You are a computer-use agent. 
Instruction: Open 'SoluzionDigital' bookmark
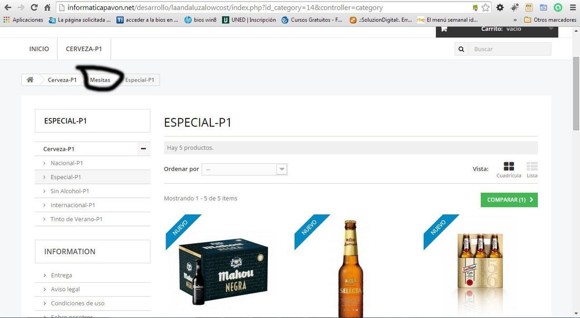381,20
